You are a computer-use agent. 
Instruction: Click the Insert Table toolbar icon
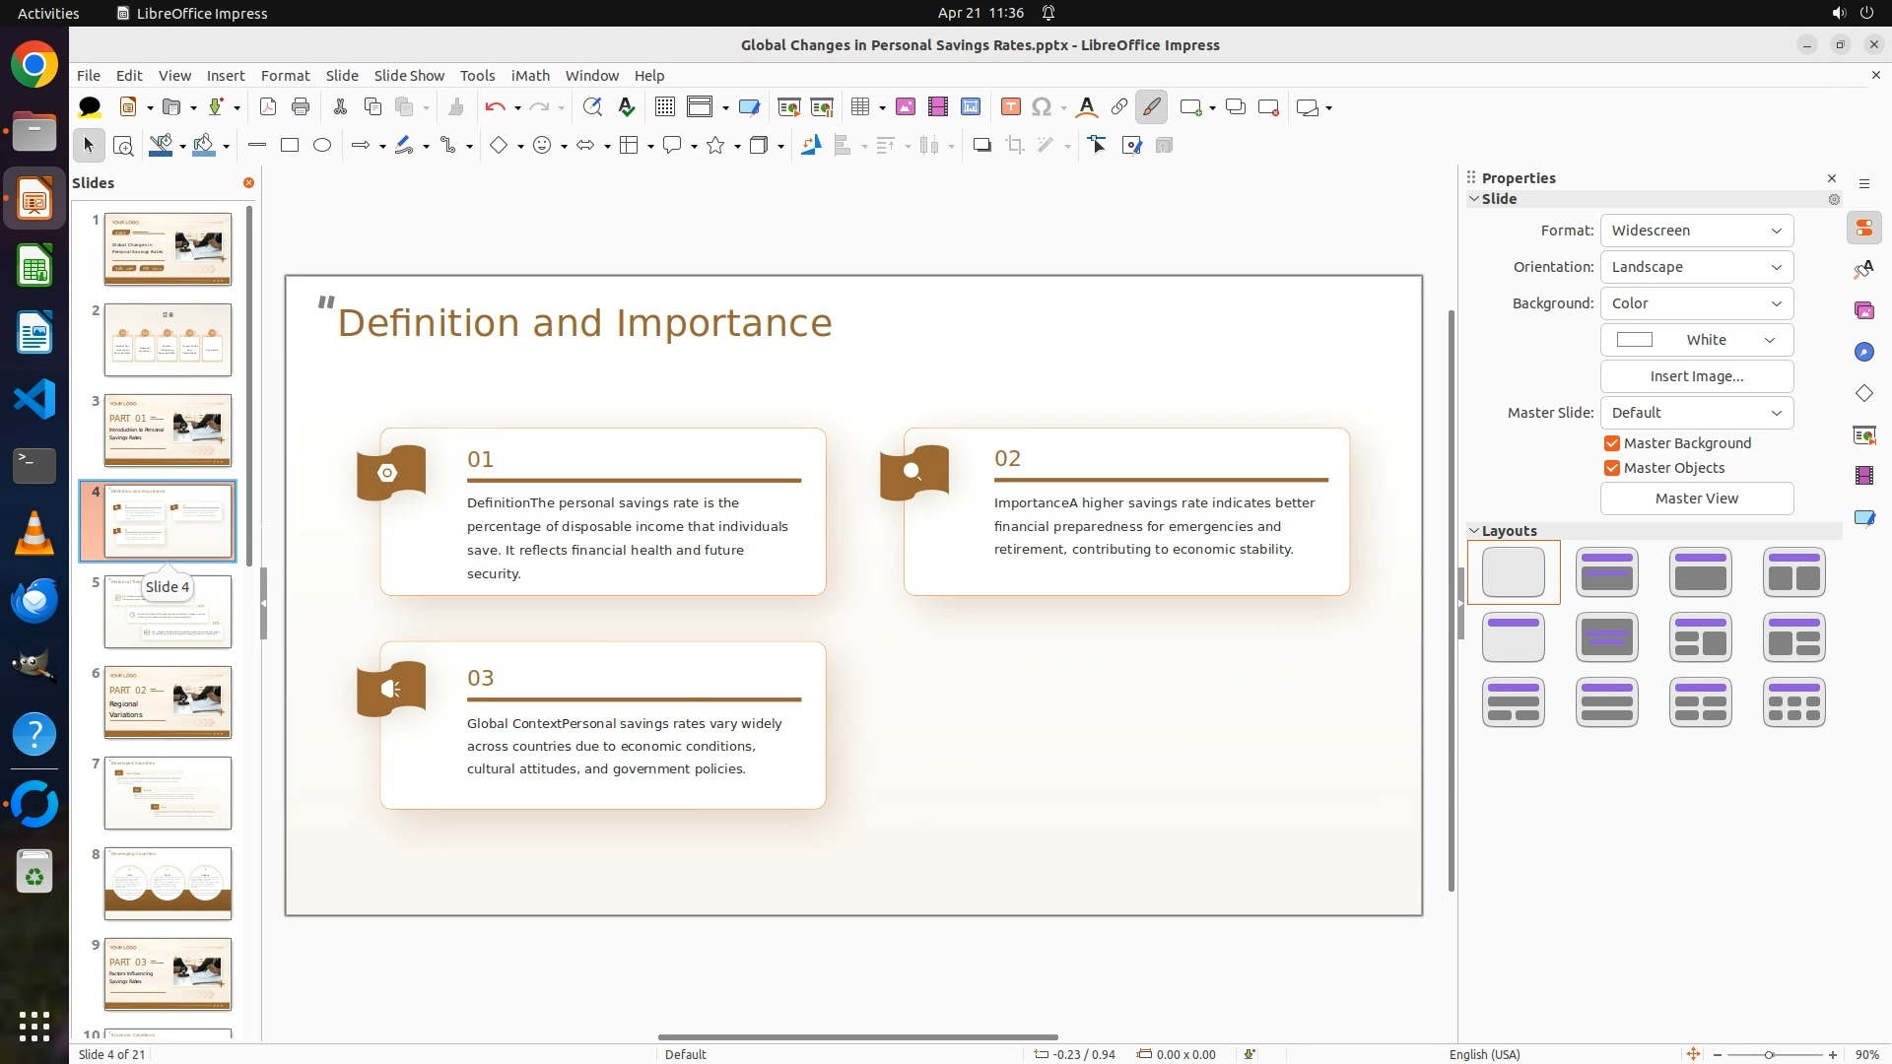coord(860,107)
